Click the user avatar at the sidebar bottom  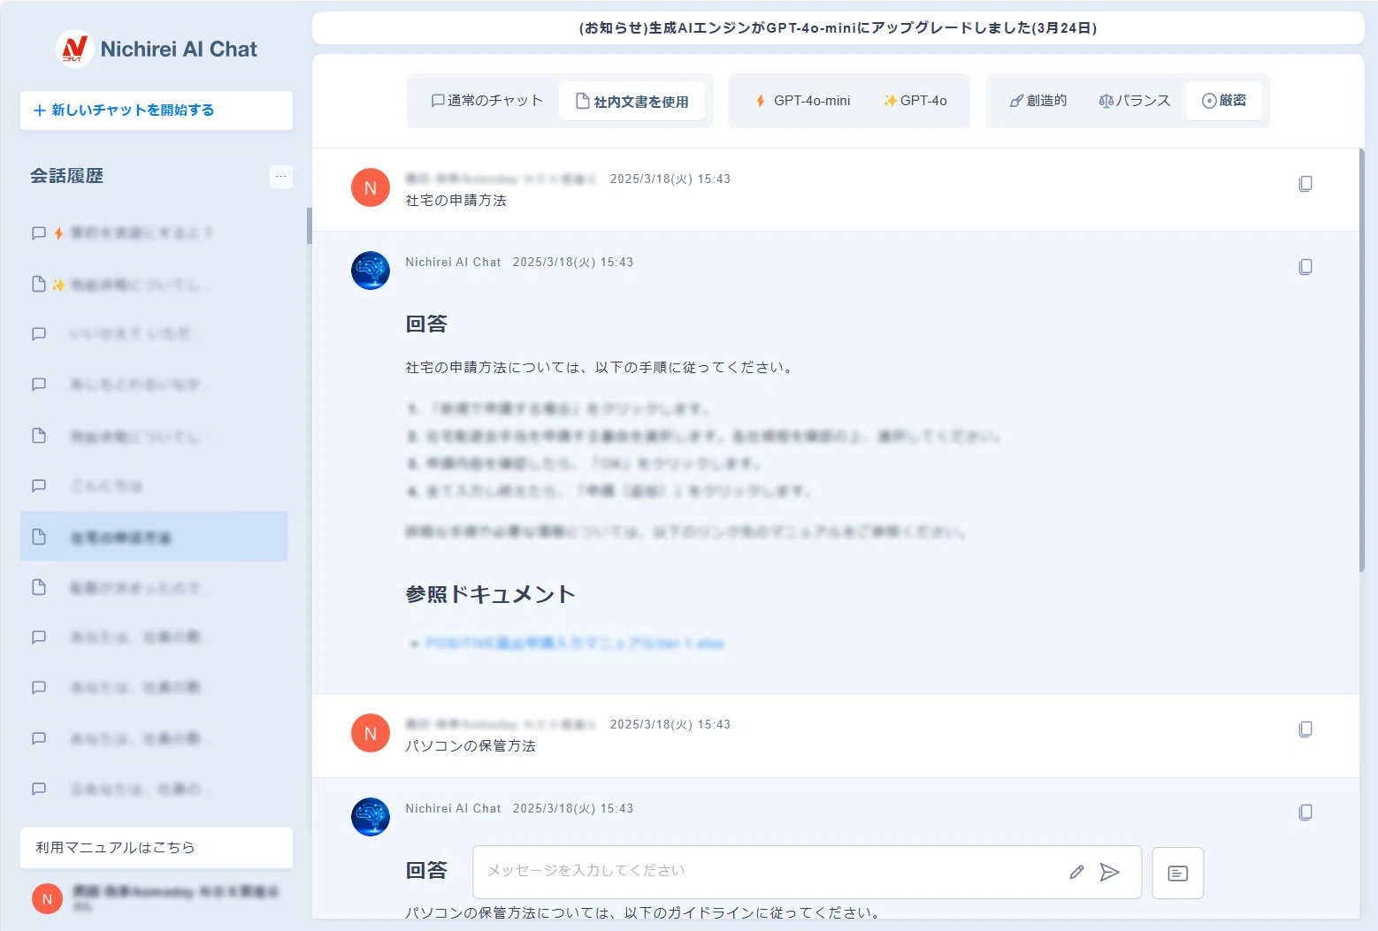pyautogui.click(x=47, y=899)
